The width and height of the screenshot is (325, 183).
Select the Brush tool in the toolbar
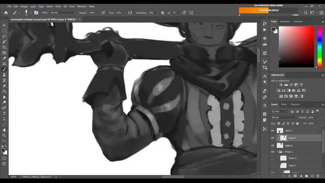[4, 69]
